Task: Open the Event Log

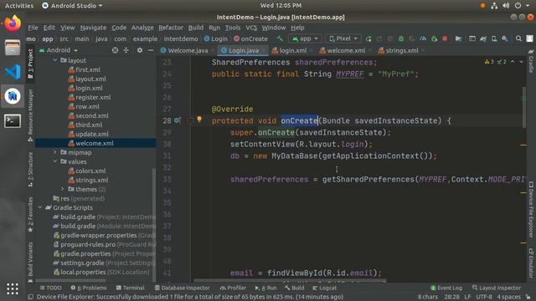Action: coord(446,288)
